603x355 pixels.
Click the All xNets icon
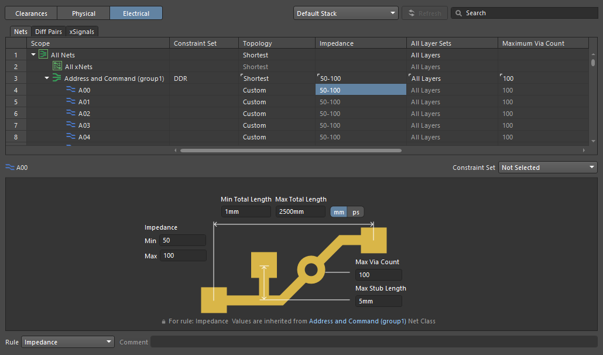(x=57, y=67)
